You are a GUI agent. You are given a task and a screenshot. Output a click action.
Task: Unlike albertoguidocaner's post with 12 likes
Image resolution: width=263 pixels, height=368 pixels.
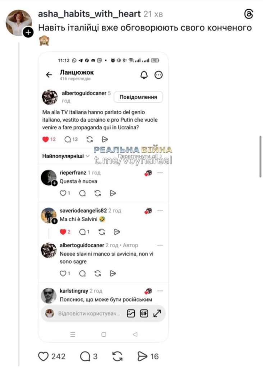coord(45,139)
